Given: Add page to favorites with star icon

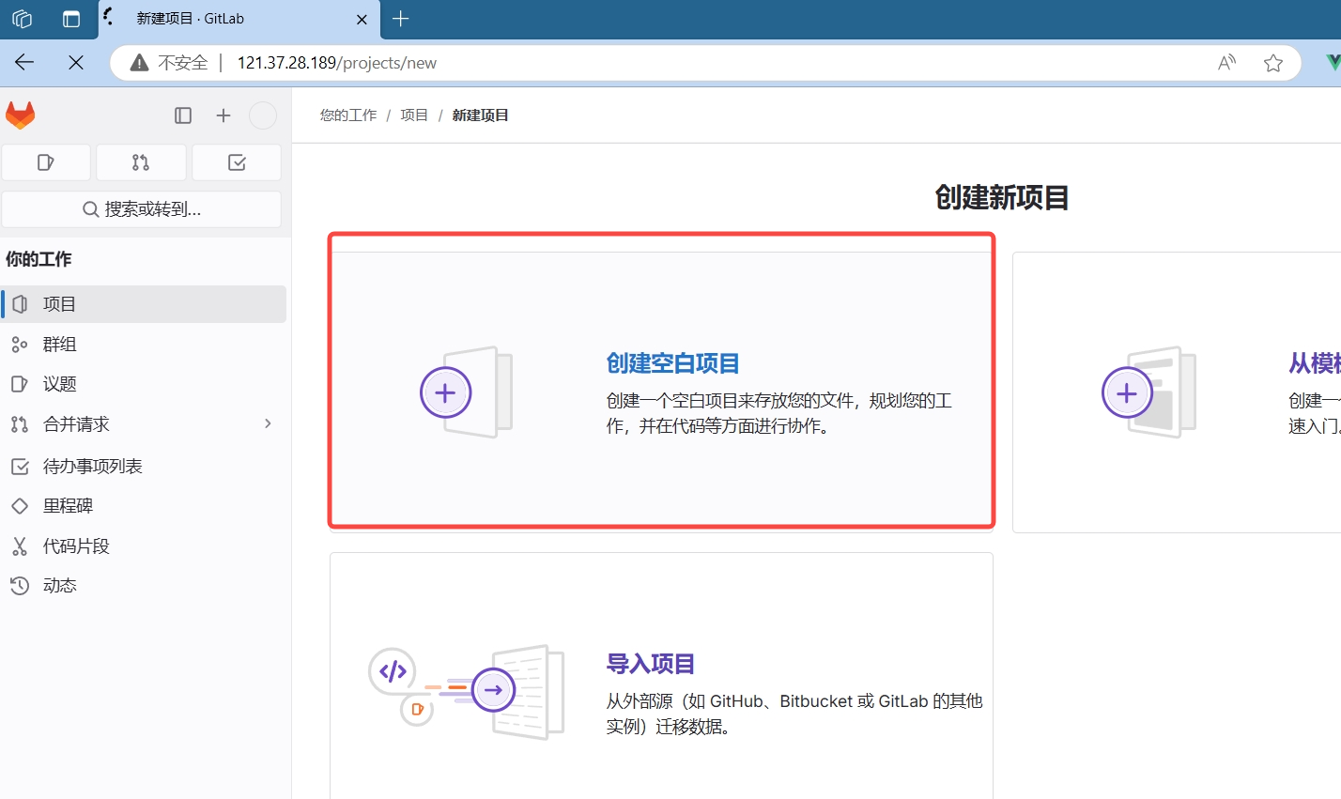Looking at the screenshot, I should 1273,63.
